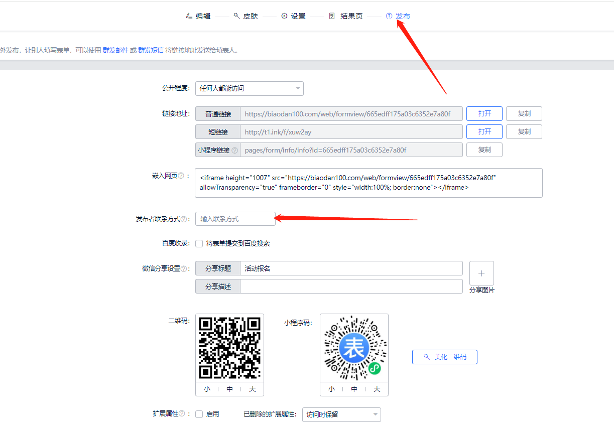Click help icon beside 嵌入网页 label
614x430 pixels.
tap(181, 176)
